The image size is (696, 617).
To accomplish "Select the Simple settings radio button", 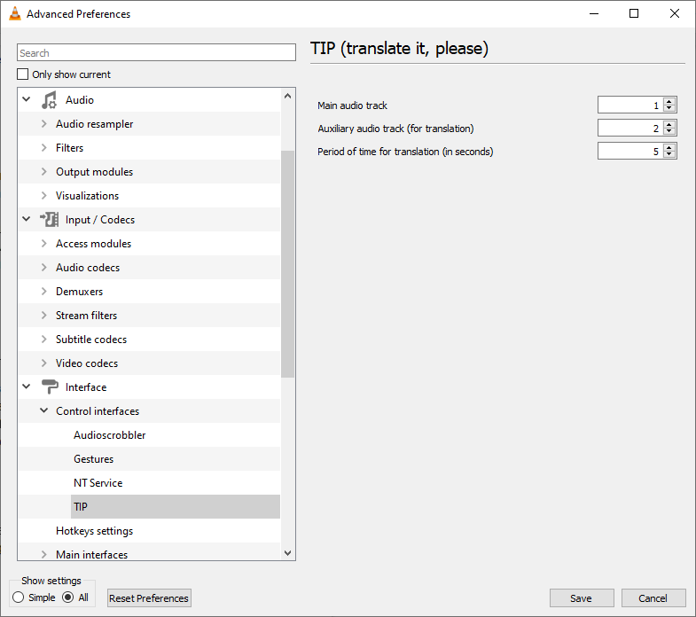I will click(19, 597).
